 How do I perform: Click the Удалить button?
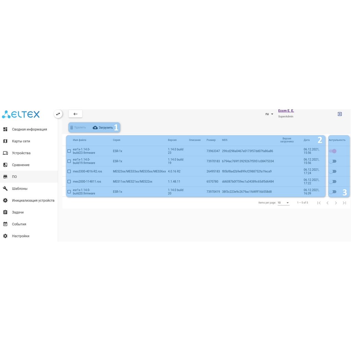pyautogui.click(x=78, y=128)
